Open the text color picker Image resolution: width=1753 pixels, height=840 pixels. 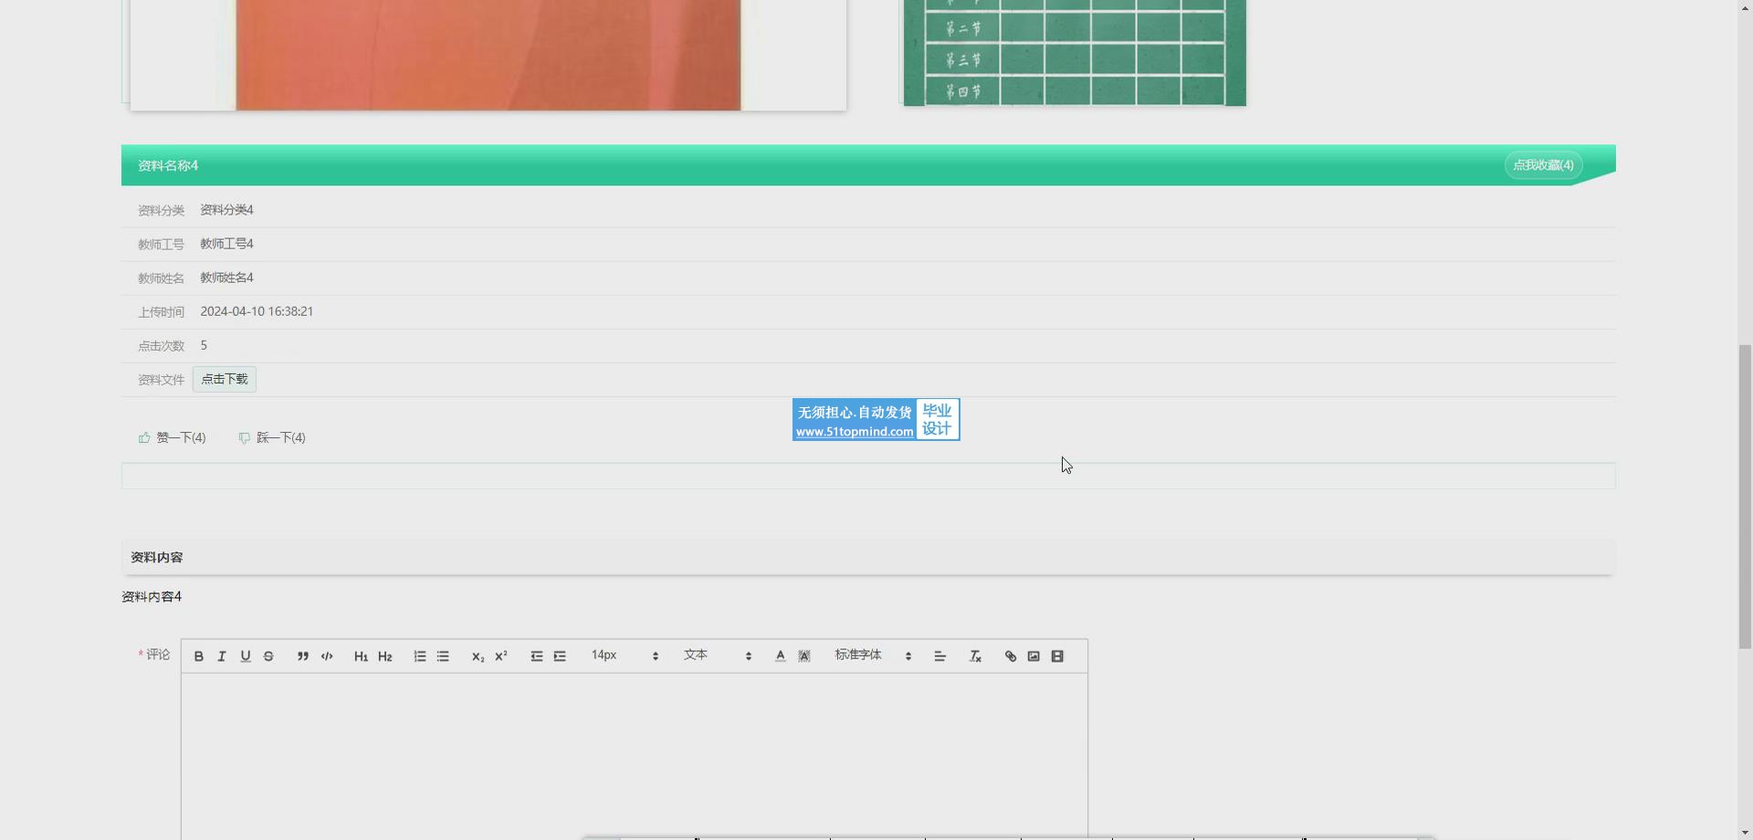(781, 656)
